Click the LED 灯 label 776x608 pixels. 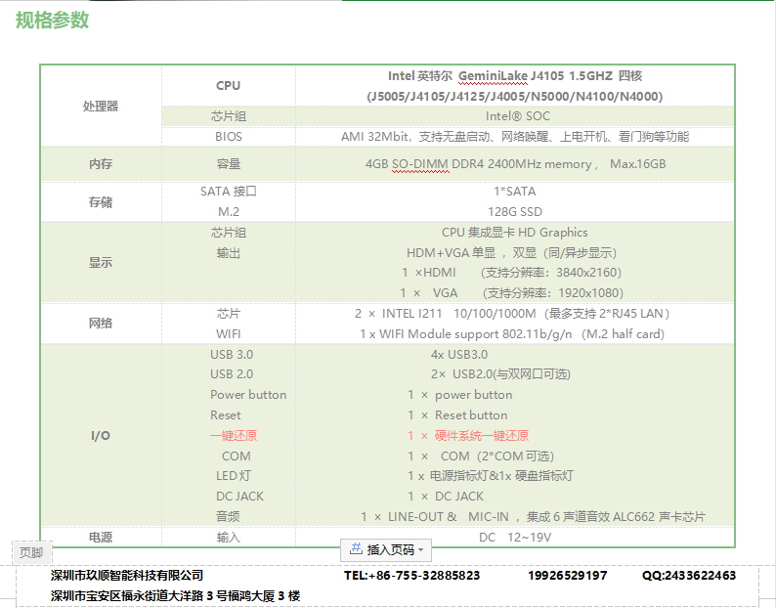pos(234,476)
